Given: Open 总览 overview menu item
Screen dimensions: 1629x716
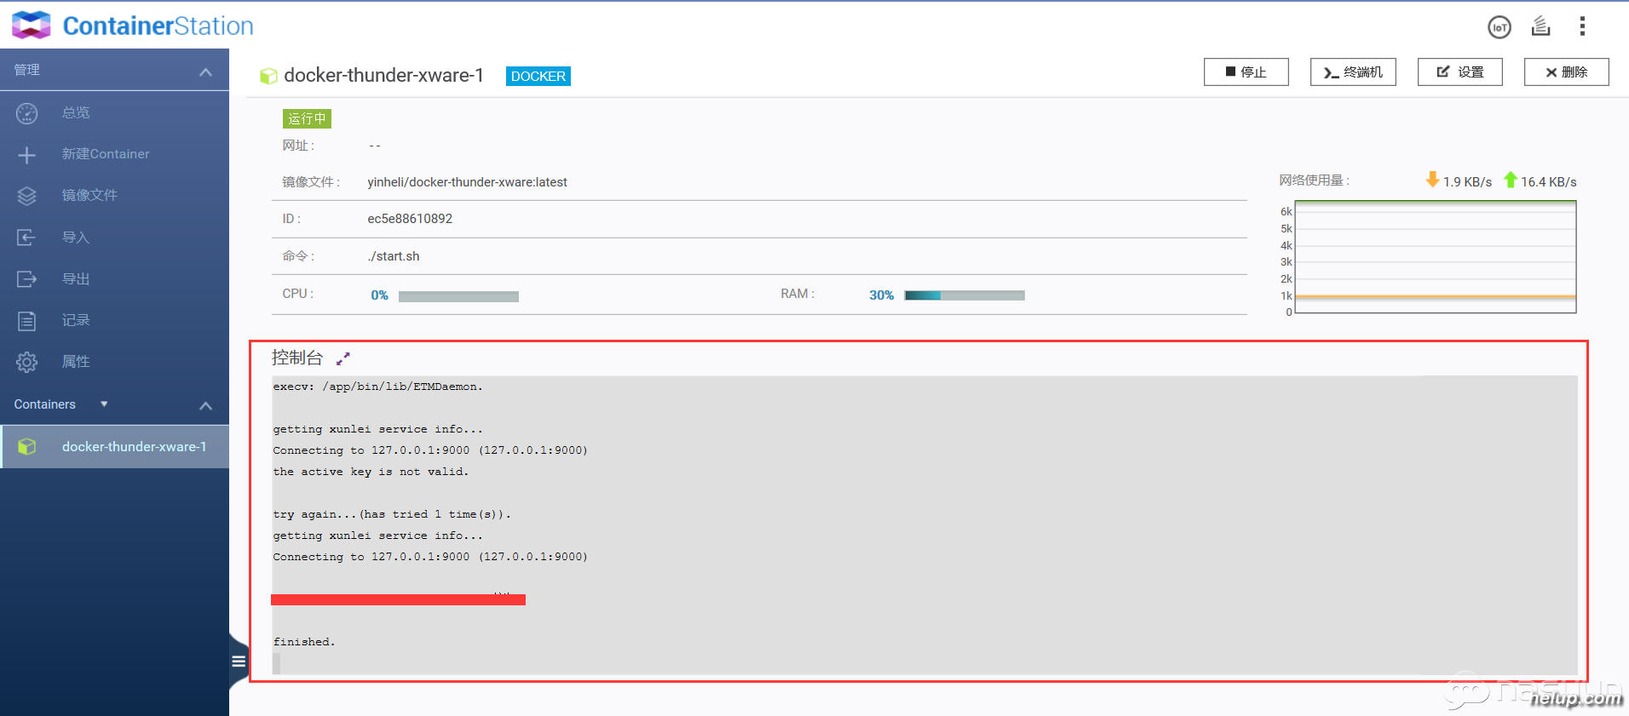Looking at the screenshot, I should coord(76,112).
